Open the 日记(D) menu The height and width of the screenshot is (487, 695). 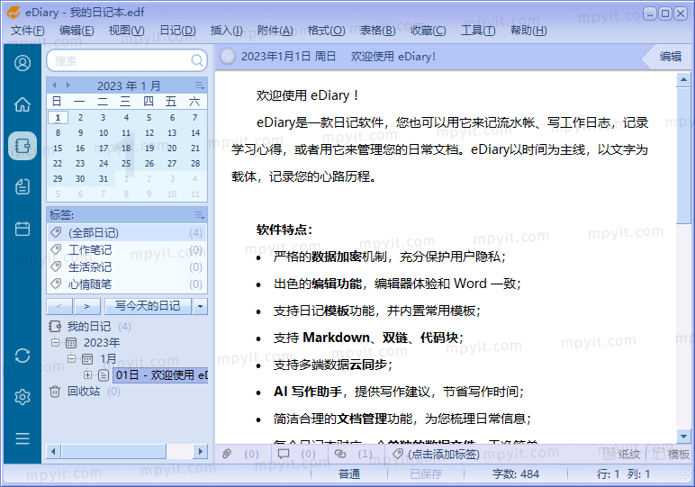[177, 30]
